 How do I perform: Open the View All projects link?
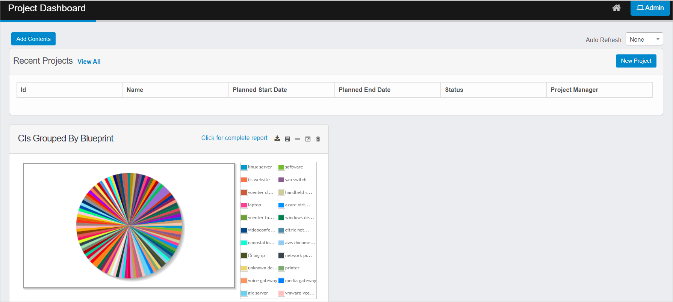pos(89,62)
